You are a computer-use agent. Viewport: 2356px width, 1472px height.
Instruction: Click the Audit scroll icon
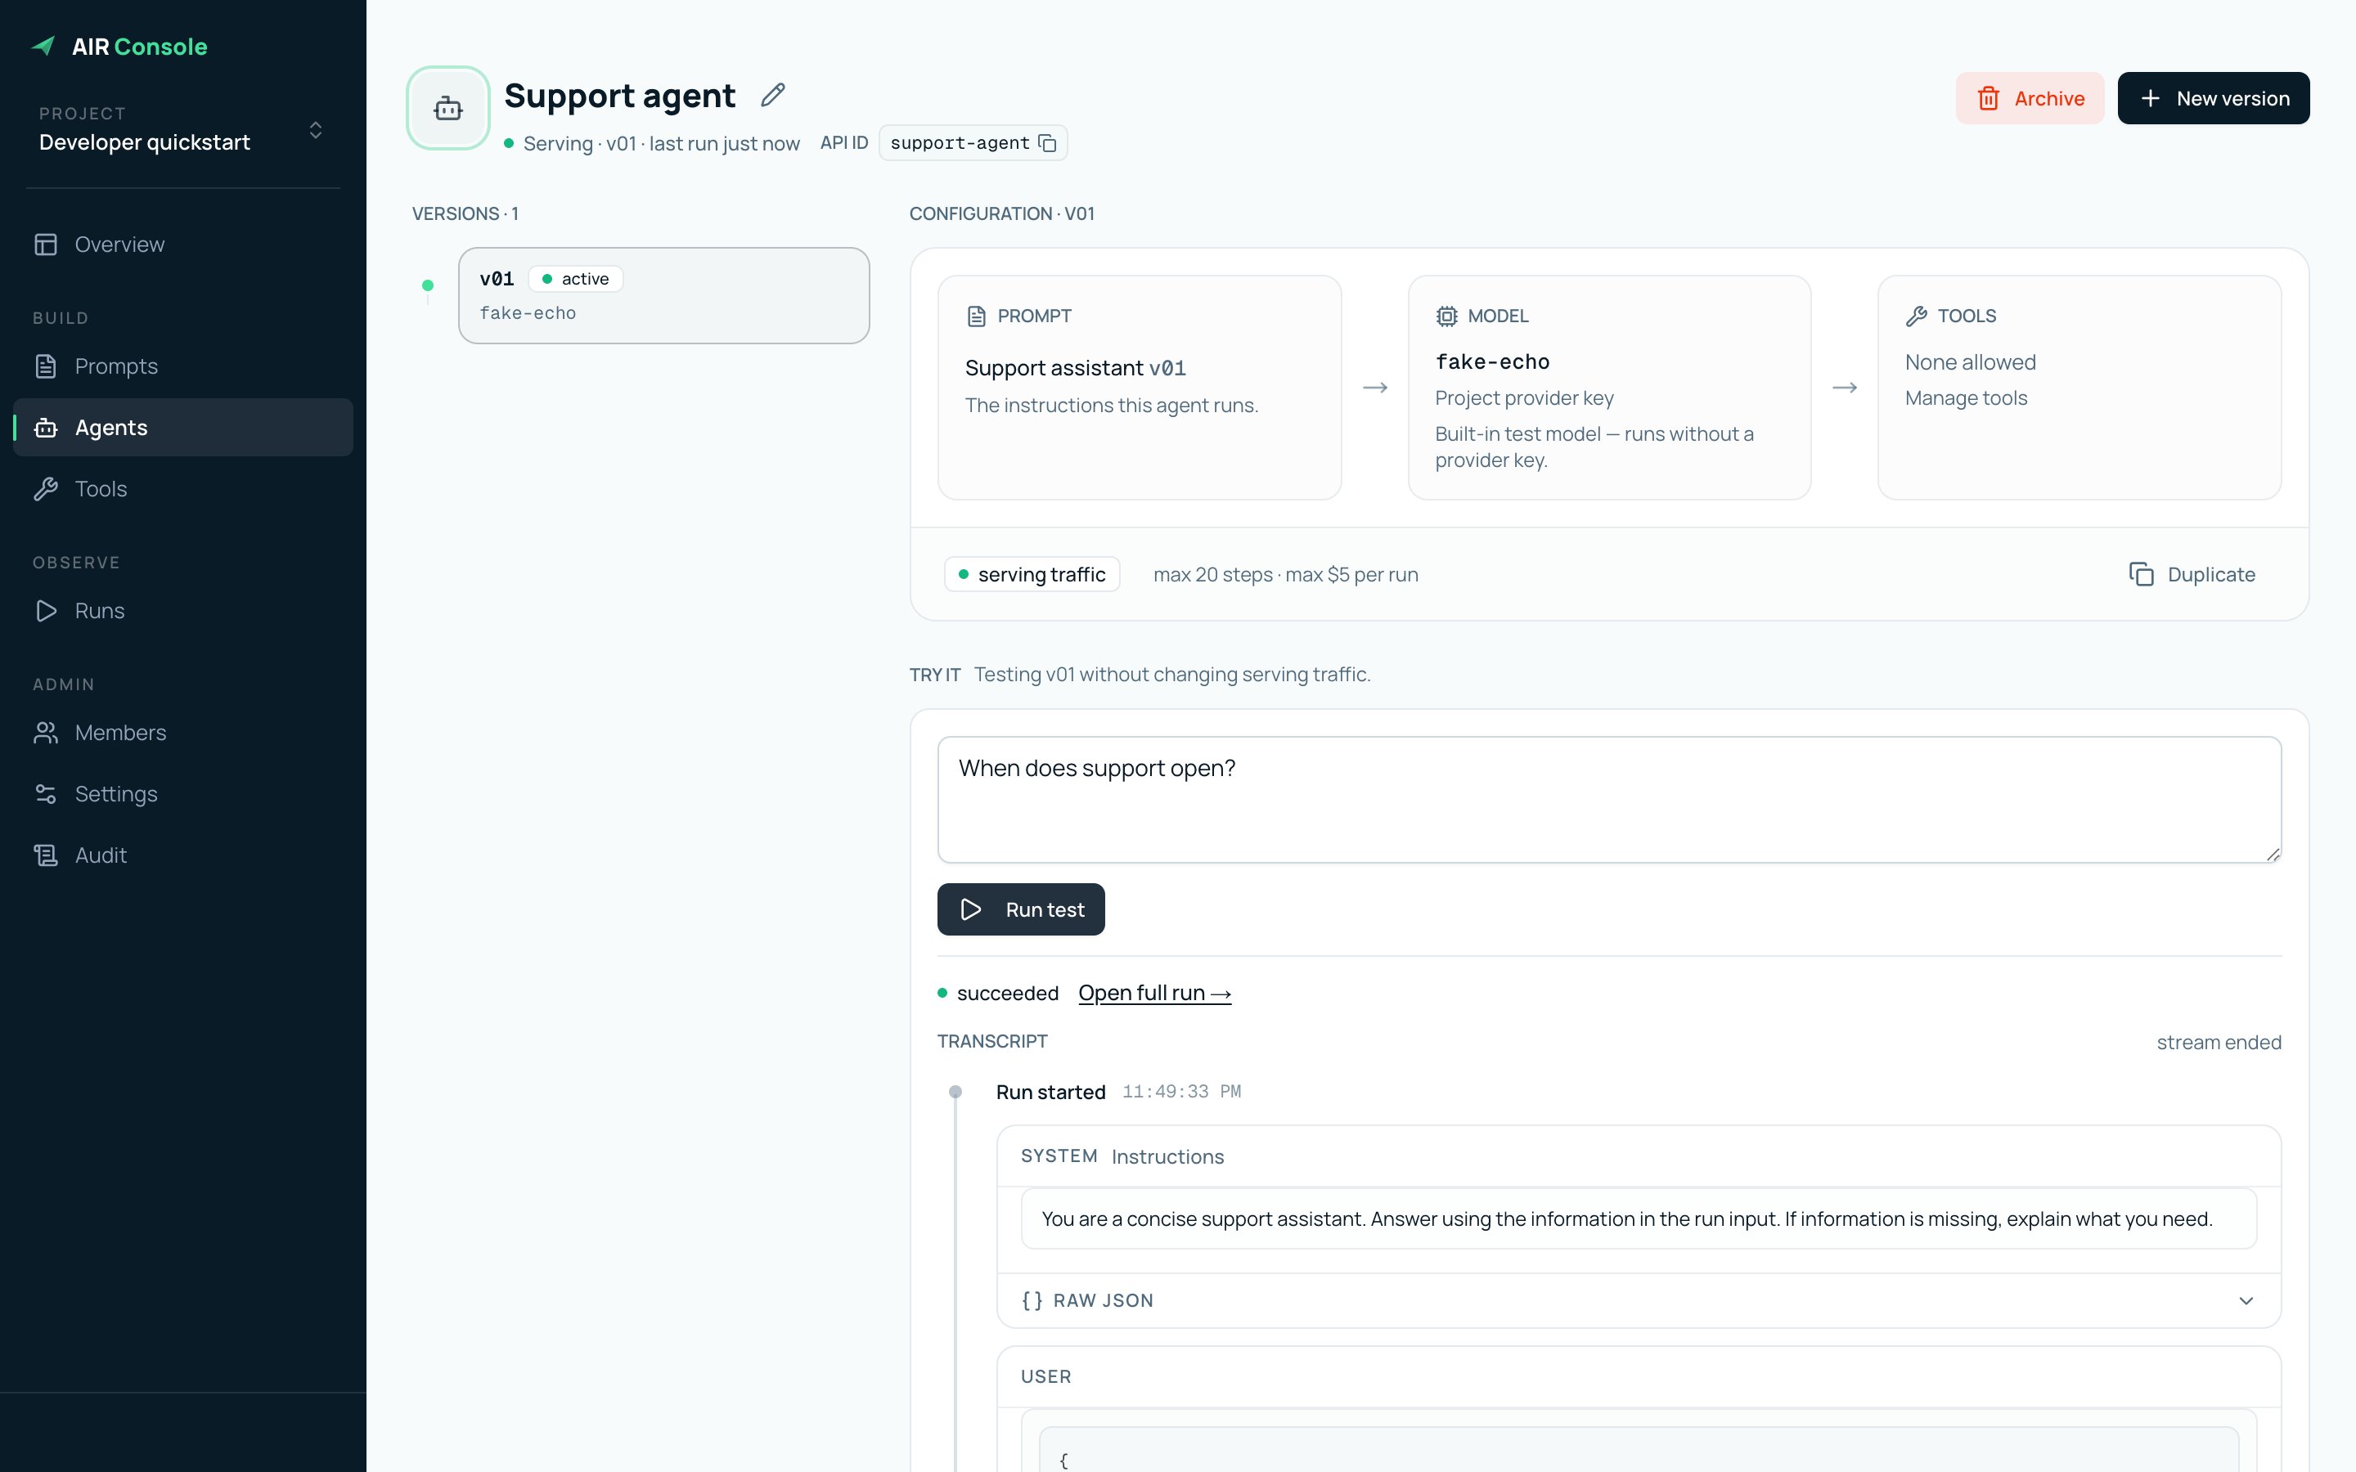[46, 855]
